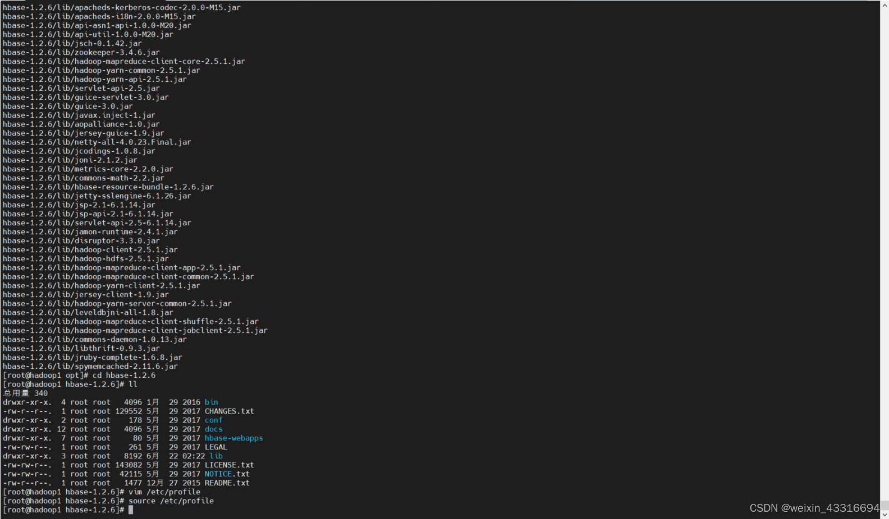Image resolution: width=889 pixels, height=519 pixels.
Task: Click the 'hadoop-yarn-common-2.5.1.jar' line
Action: (x=102, y=71)
